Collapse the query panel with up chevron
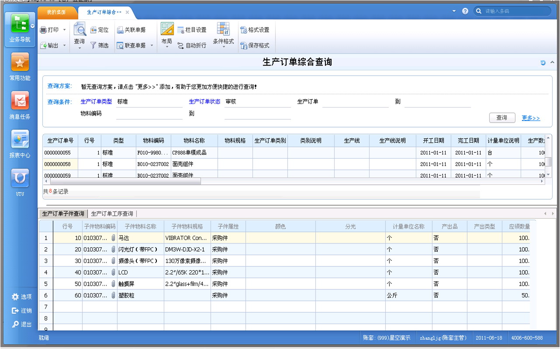 552,62
